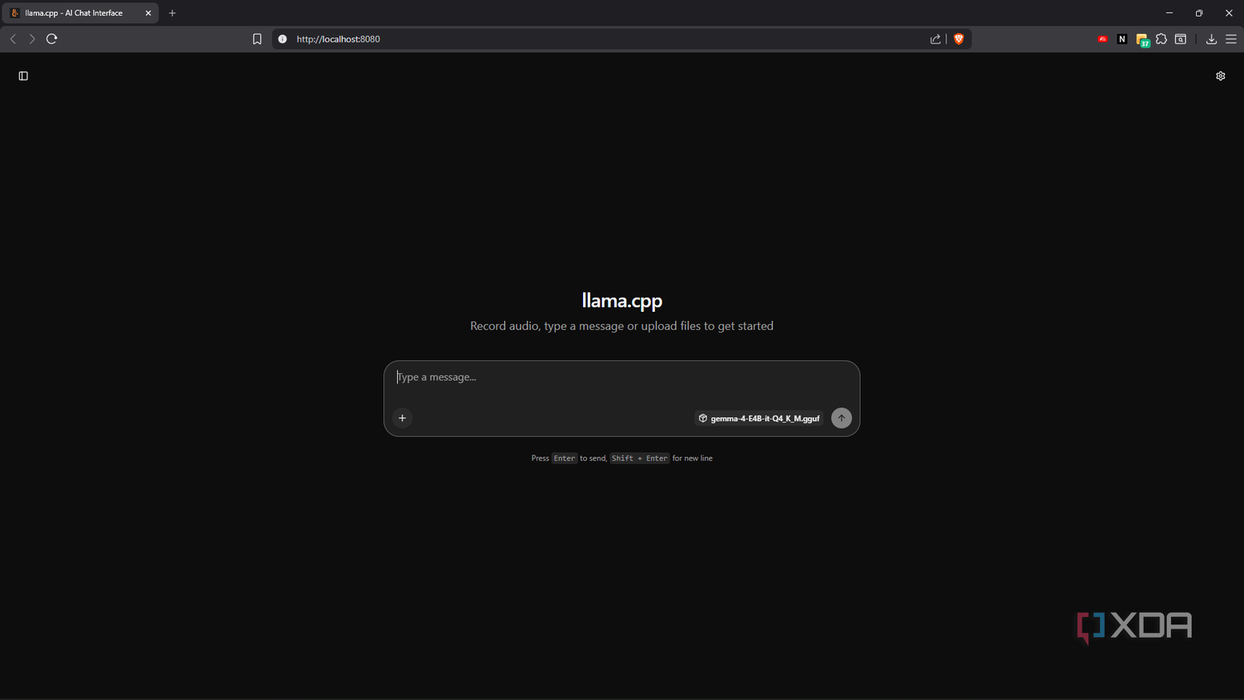Click the localhost:8080 address bar
1244x700 pixels.
pyautogui.click(x=605, y=39)
